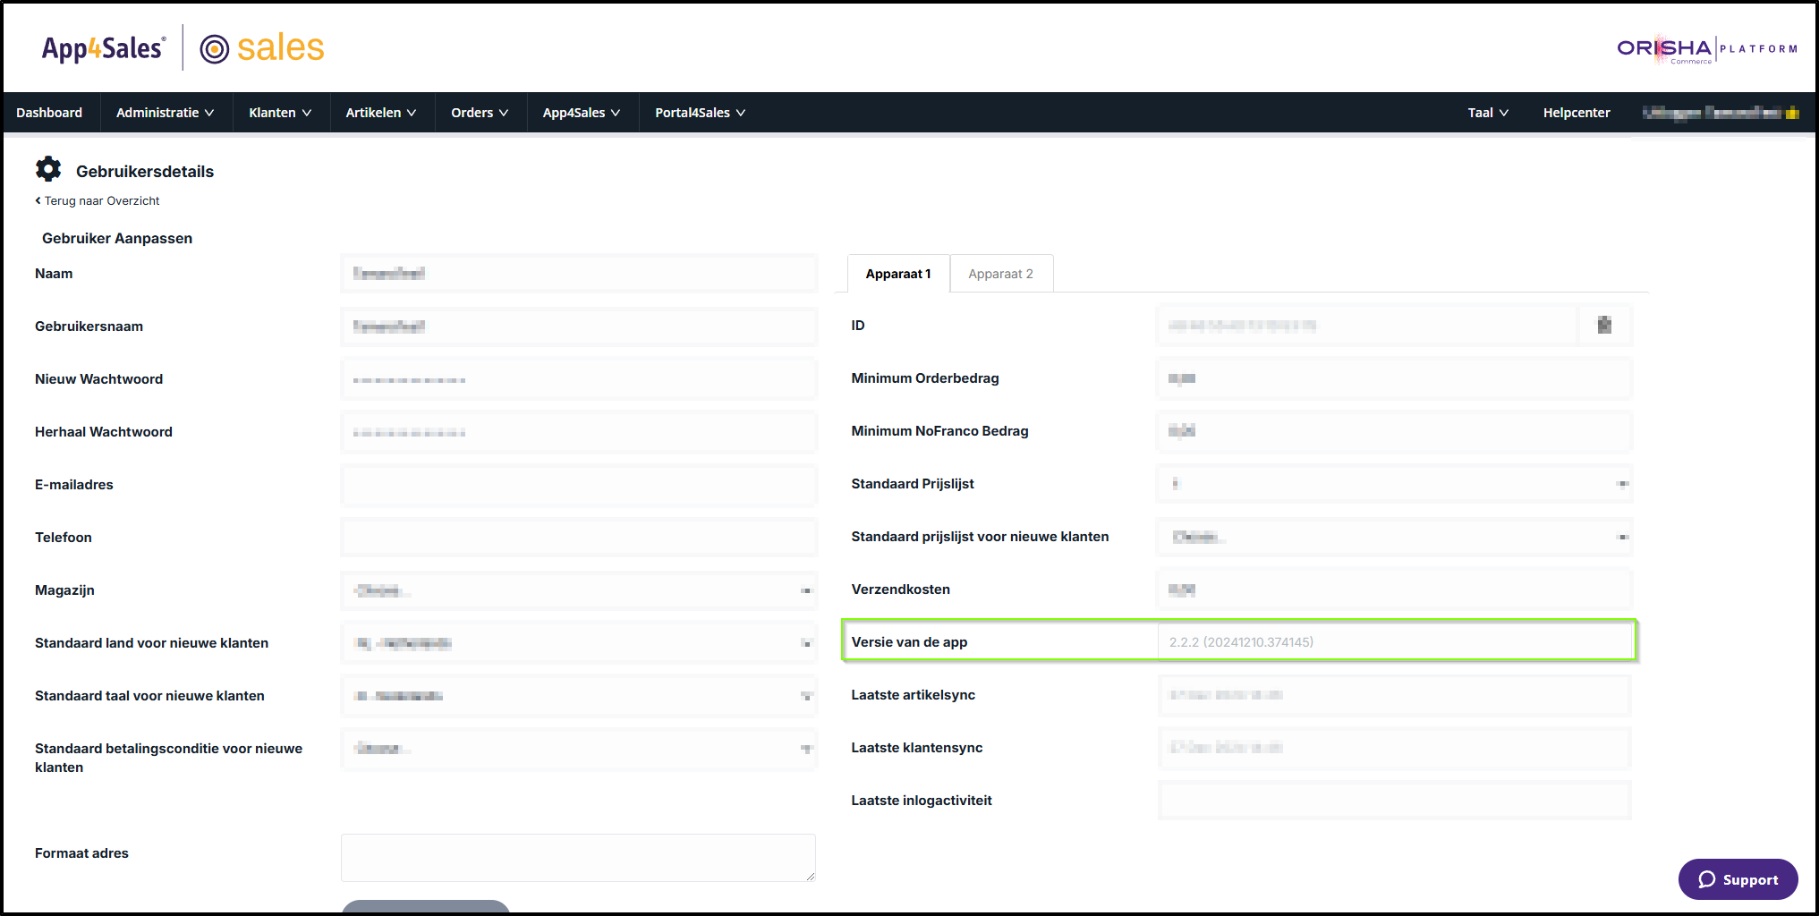Click the Nieuw Wachtwoord field

click(x=579, y=379)
